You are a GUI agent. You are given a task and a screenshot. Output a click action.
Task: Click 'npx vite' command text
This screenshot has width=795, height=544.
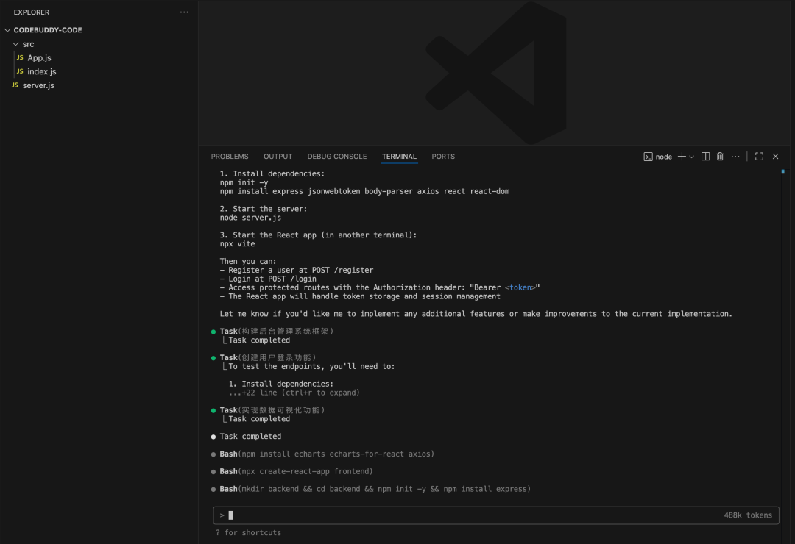237,244
